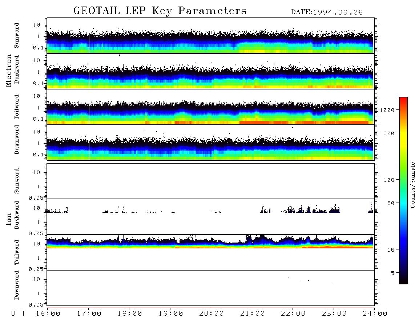Click the Electron Sunward axis label
The width and height of the screenshot is (415, 320).
(x=17, y=36)
